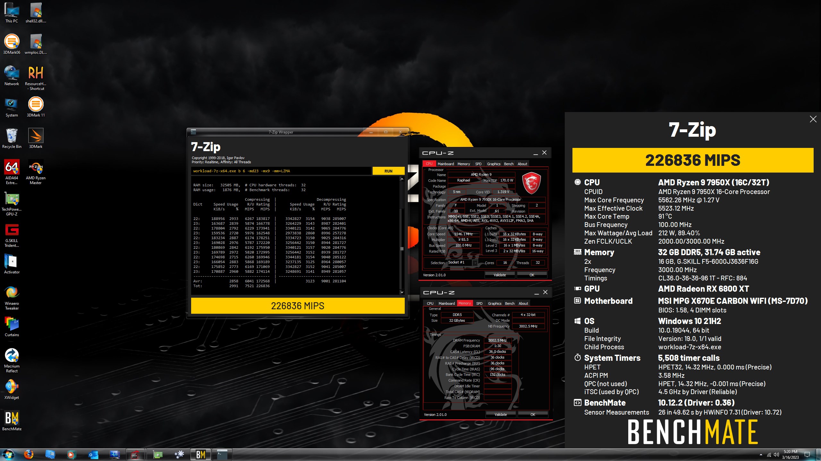Open the XWidget desktop icon
Screen dimensions: 821x461
(x=12, y=389)
